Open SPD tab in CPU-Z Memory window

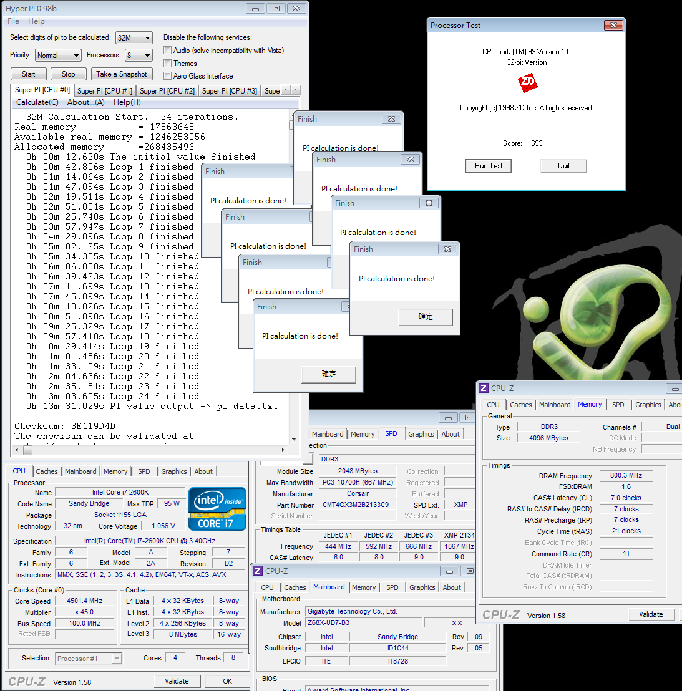click(618, 405)
